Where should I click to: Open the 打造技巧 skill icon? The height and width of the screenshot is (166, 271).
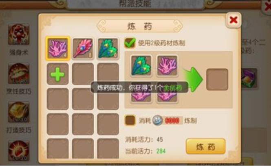[19, 112]
